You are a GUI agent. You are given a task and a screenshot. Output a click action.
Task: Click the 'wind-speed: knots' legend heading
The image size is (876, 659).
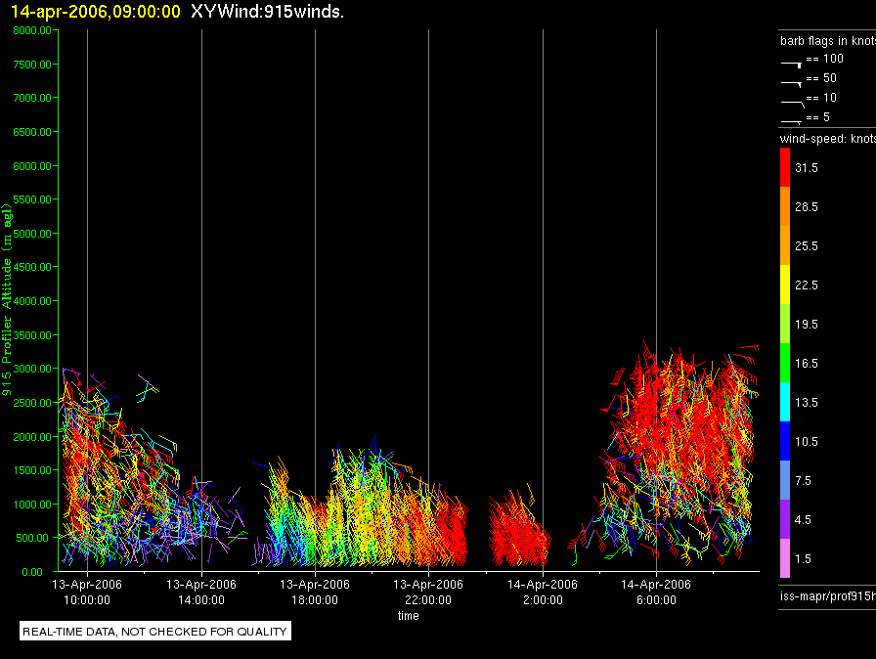(828, 139)
